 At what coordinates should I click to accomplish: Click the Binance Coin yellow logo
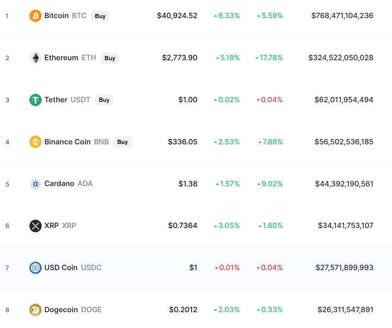(x=36, y=142)
